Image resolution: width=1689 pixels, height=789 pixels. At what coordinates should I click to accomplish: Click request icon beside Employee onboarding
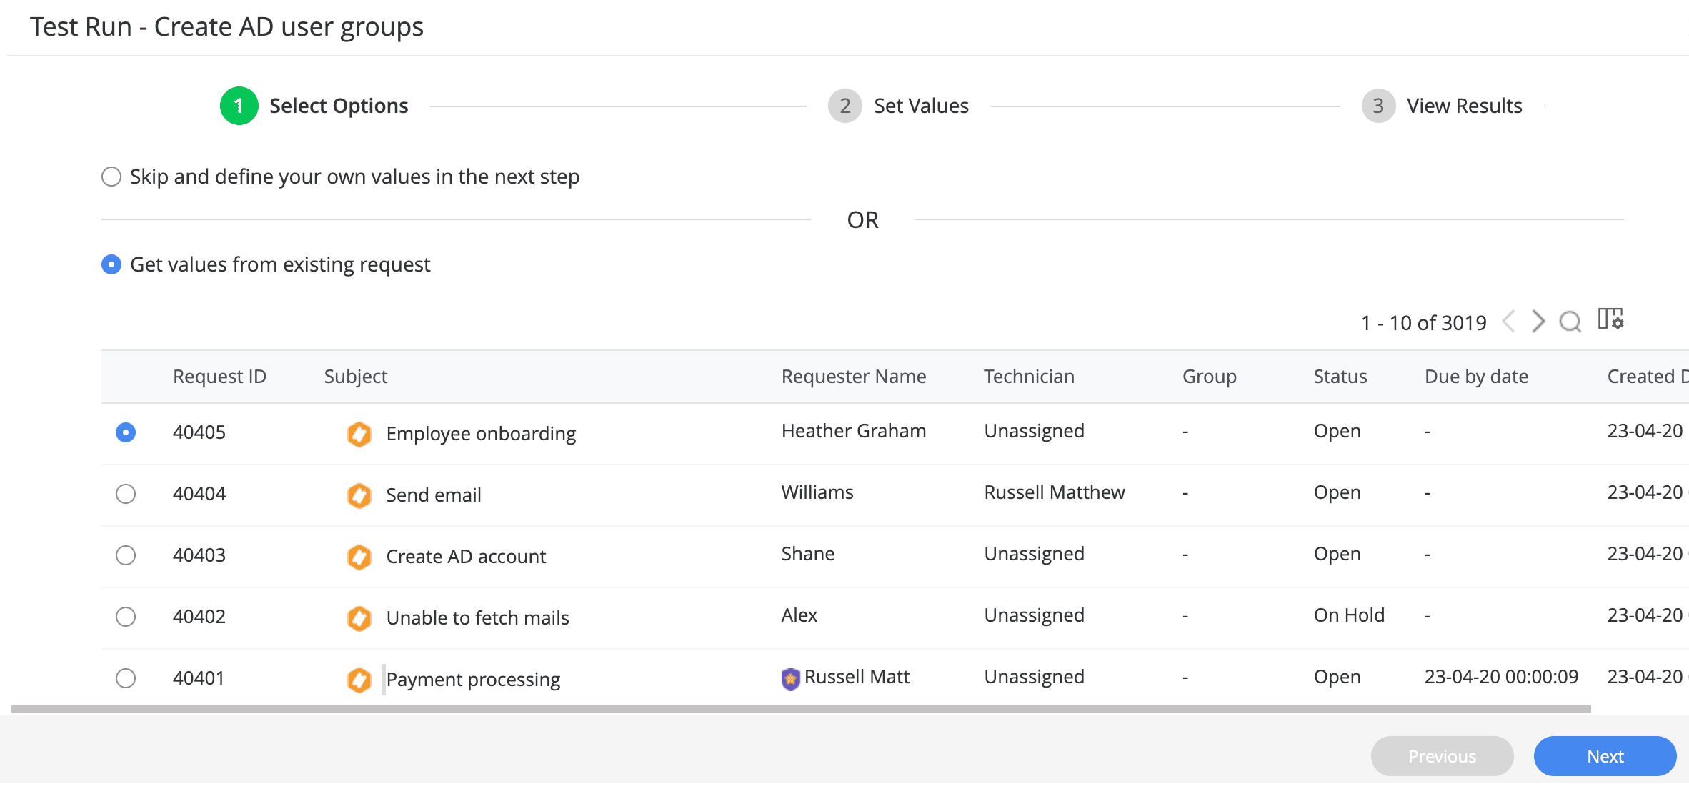pyautogui.click(x=359, y=433)
